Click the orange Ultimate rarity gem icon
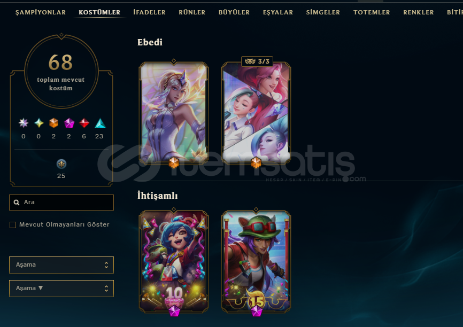Screen dimensions: 463x327 coord(54,123)
